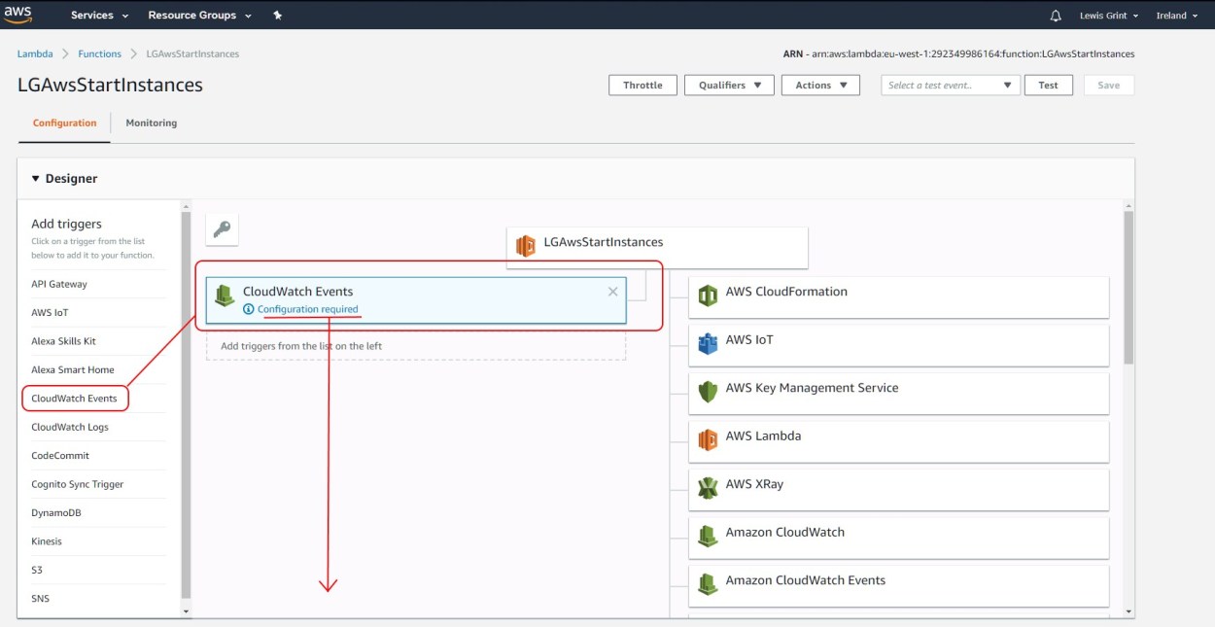The height and width of the screenshot is (627, 1215).
Task: Click the AWS Key Management Service icon
Action: [x=708, y=391]
